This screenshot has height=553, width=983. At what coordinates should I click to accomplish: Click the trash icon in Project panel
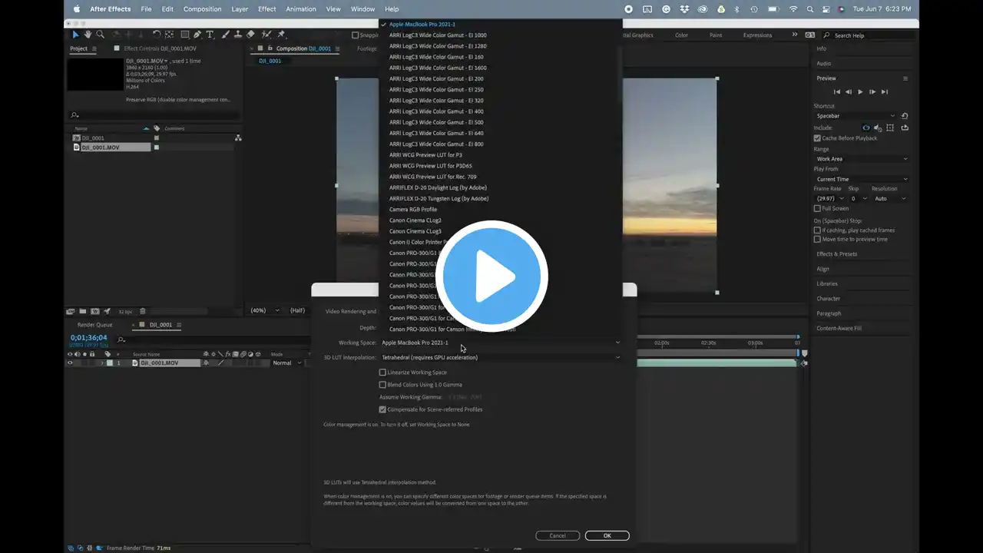pos(142,311)
